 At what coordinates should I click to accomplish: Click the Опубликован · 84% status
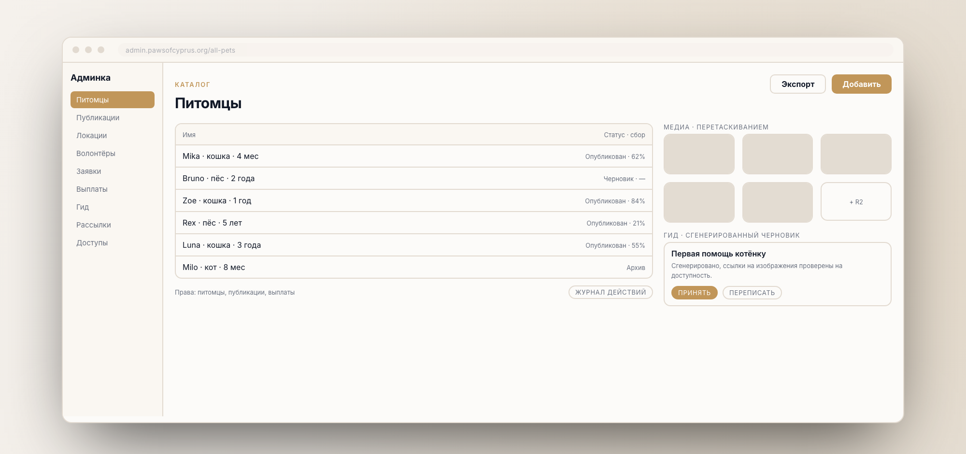coord(615,201)
